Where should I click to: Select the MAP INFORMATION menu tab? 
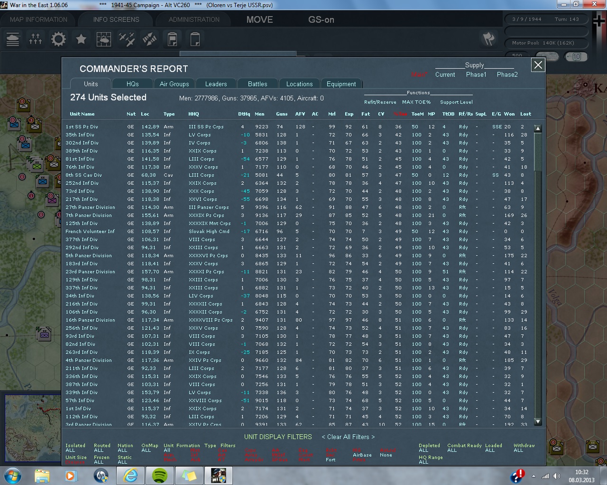(38, 19)
